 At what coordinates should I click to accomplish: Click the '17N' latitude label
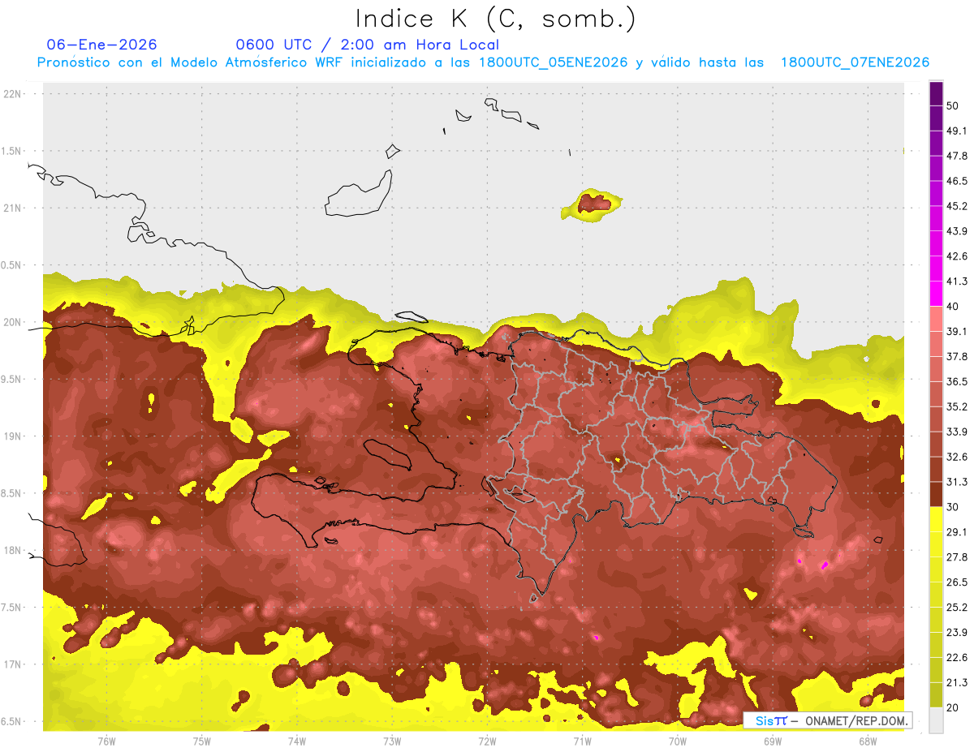(14, 664)
